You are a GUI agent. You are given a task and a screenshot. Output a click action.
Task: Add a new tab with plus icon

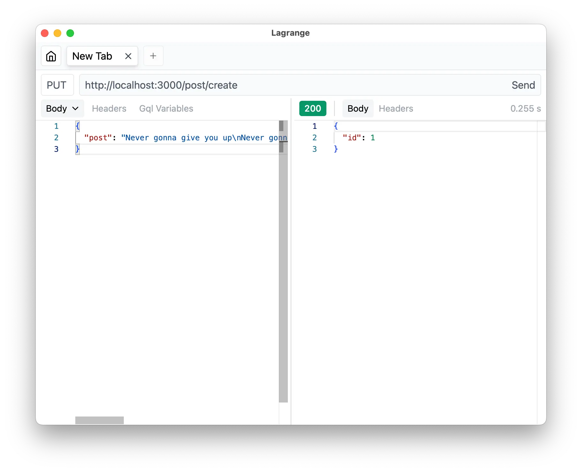click(x=153, y=56)
